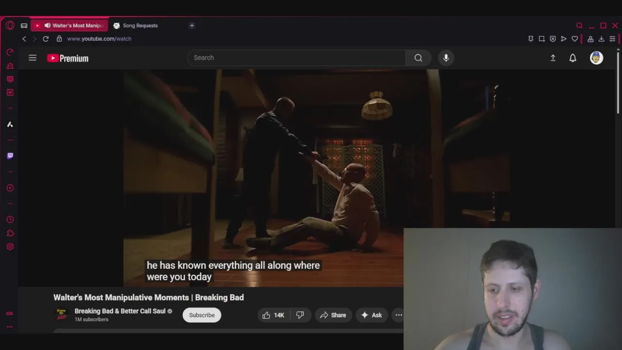The width and height of the screenshot is (622, 350).
Task: Open the browser profile account icon
Action: 590,39
